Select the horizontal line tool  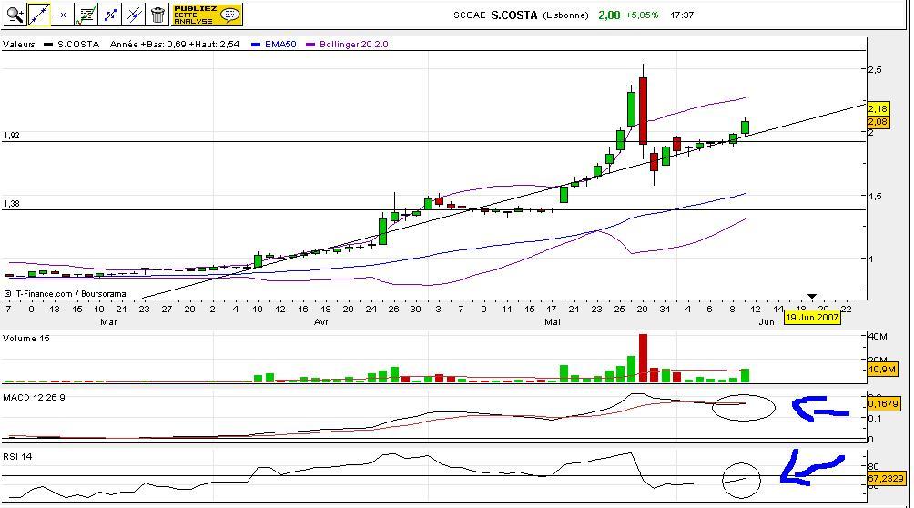click(63, 15)
